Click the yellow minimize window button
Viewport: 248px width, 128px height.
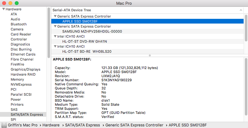[x=10, y=3]
